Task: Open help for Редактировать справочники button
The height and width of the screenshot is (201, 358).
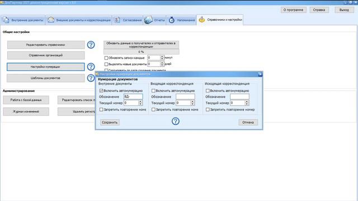Action: (91, 45)
